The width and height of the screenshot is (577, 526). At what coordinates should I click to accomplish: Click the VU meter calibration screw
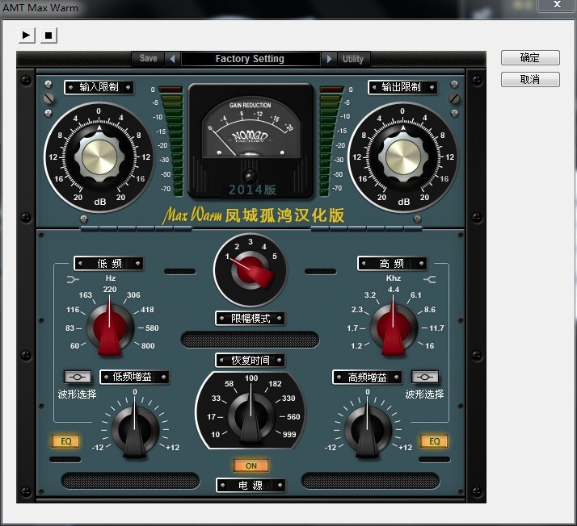[x=250, y=176]
